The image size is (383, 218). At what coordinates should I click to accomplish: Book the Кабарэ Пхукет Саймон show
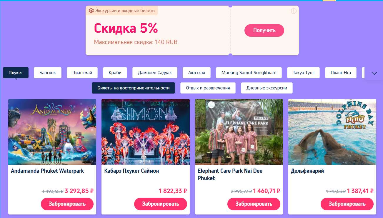click(161, 204)
